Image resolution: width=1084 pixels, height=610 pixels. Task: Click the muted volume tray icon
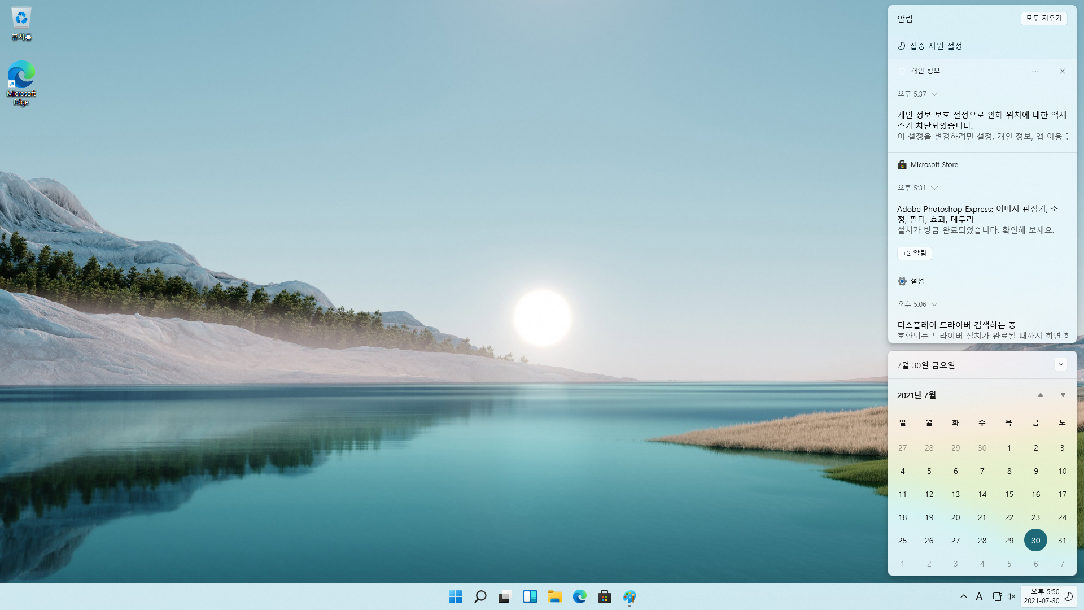coord(1011,596)
